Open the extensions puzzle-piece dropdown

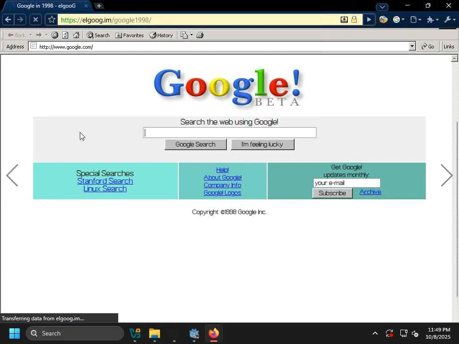point(433,20)
